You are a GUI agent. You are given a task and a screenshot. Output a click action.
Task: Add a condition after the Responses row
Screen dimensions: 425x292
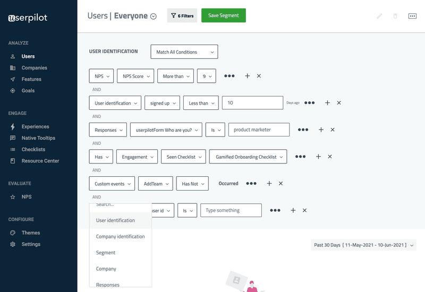321,130
